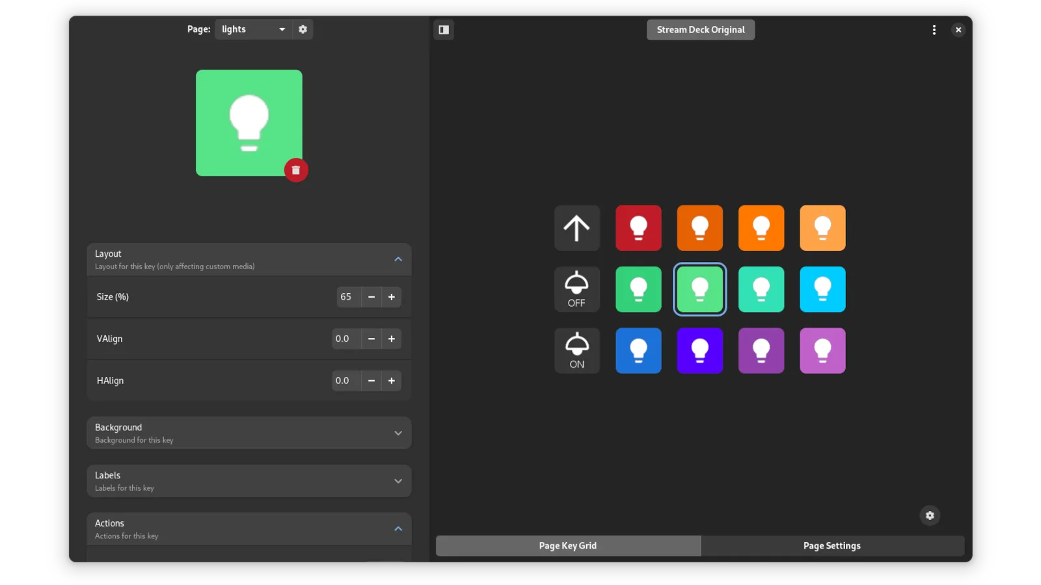Screen dimensions: 1041x585
Task: Click the up arrow back key
Action: [x=576, y=228]
